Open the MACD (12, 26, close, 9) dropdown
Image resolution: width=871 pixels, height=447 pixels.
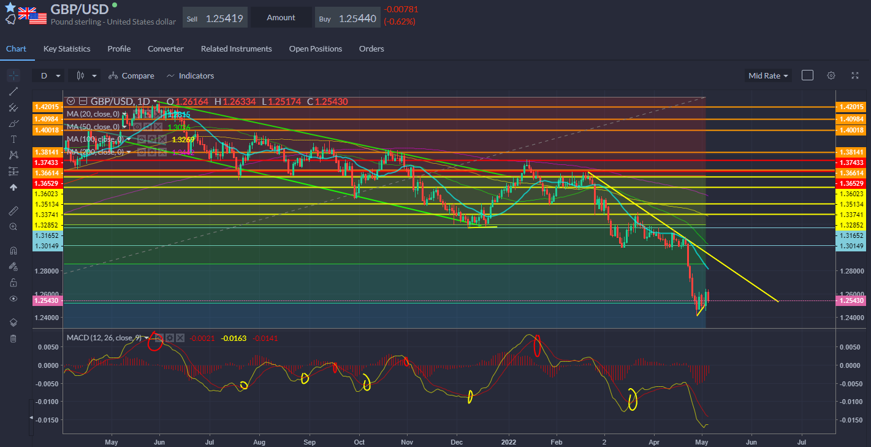point(146,338)
